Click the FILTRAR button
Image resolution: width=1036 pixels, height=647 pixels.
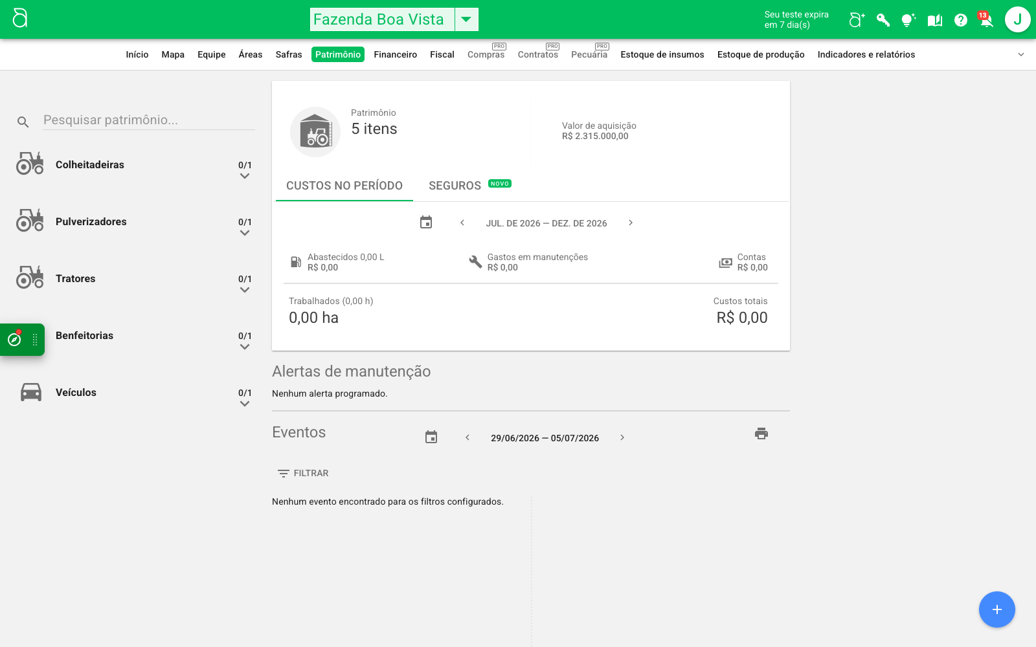click(x=303, y=473)
